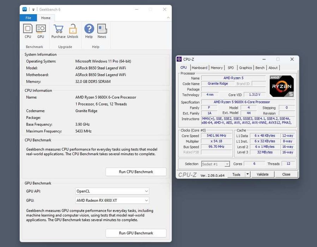
Task: Click the Ryzen 5 logo in CPU-Z
Action: tap(282, 86)
